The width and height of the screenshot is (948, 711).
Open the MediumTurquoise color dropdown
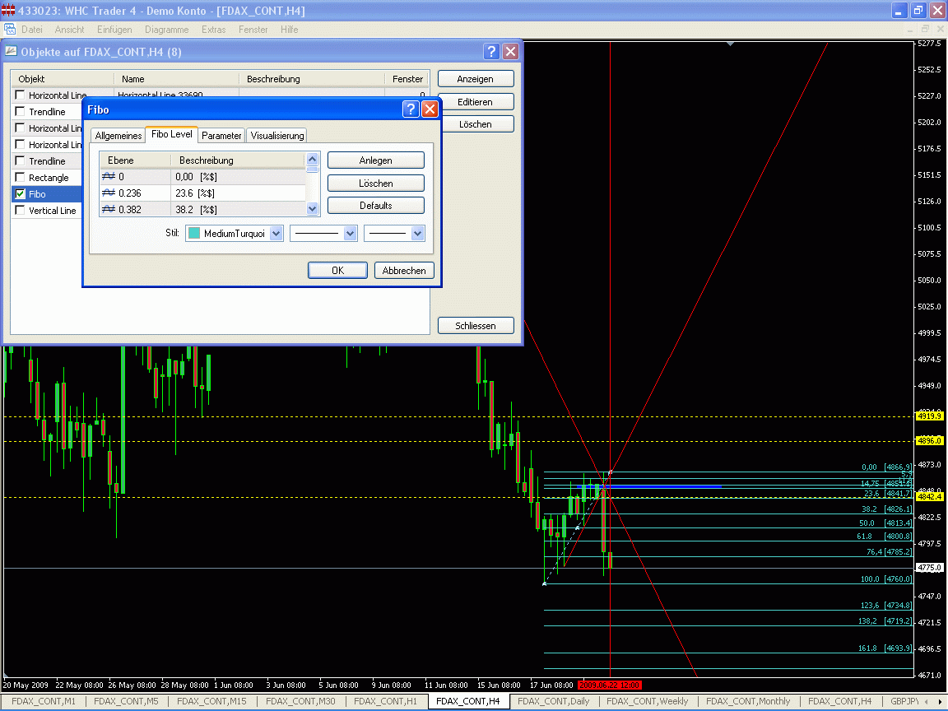coord(276,234)
